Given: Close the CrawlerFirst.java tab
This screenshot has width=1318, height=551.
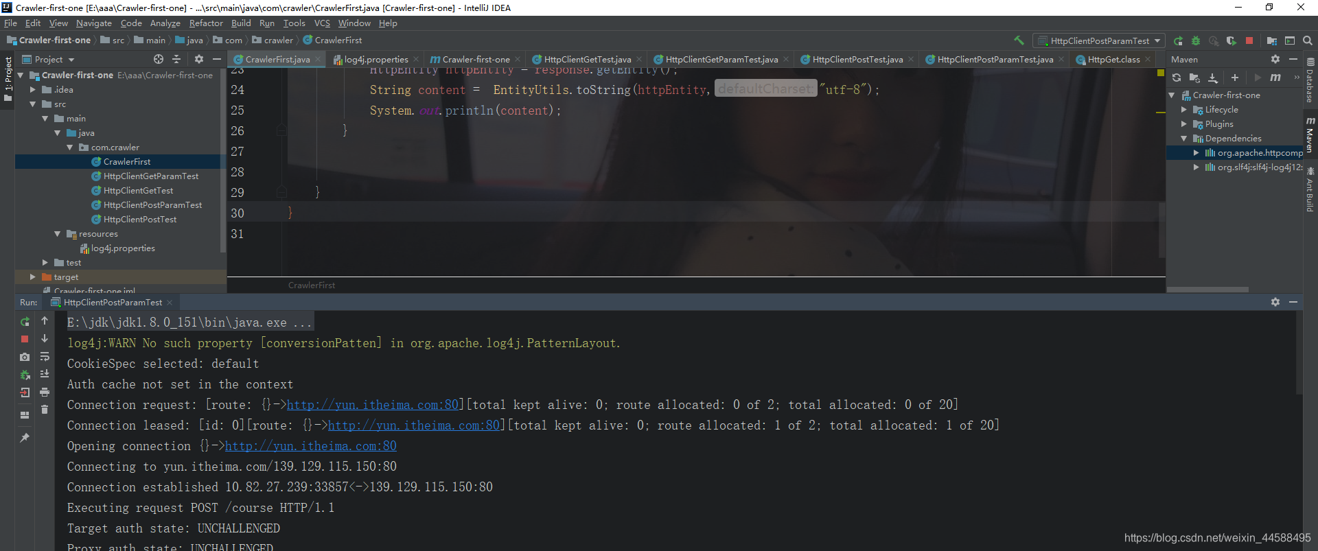Looking at the screenshot, I should [x=318, y=60].
